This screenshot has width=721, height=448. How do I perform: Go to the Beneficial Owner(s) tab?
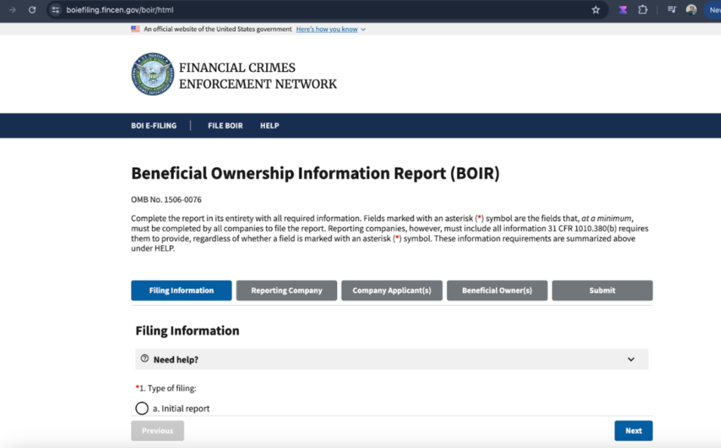[x=496, y=290]
